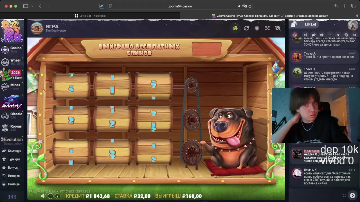Viewport: 360px width, 202px height.
Task: Open the reader/page menu icon in address bar
Action: point(111,6)
